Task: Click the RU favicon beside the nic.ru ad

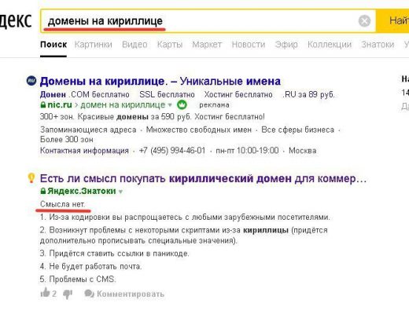Action: pos(31,81)
